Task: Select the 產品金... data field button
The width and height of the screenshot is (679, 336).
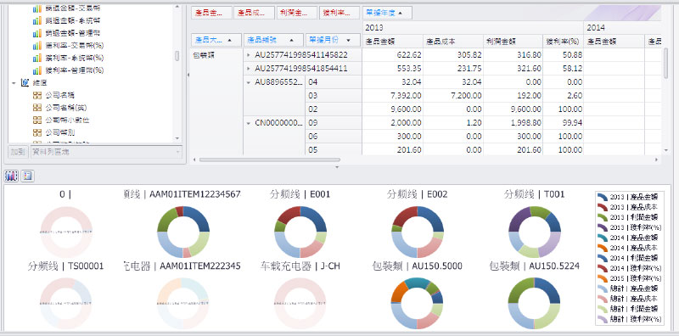Action: pos(211,13)
